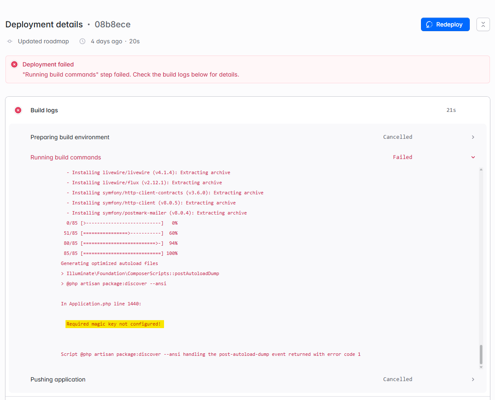Open the Preparing build environment step label

coord(70,137)
